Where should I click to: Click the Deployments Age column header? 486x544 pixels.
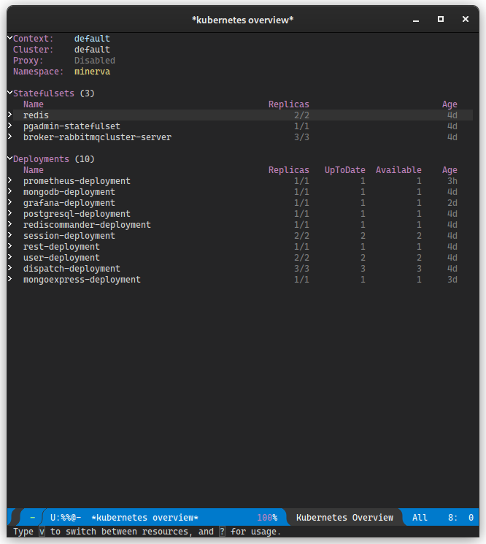450,170
